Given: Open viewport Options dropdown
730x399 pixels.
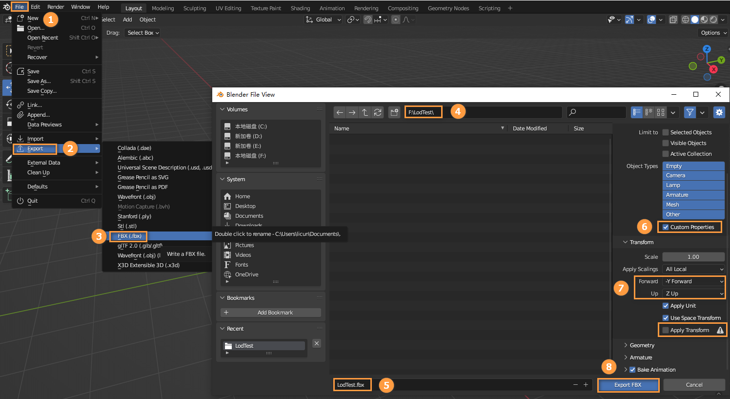Looking at the screenshot, I should tap(713, 33).
